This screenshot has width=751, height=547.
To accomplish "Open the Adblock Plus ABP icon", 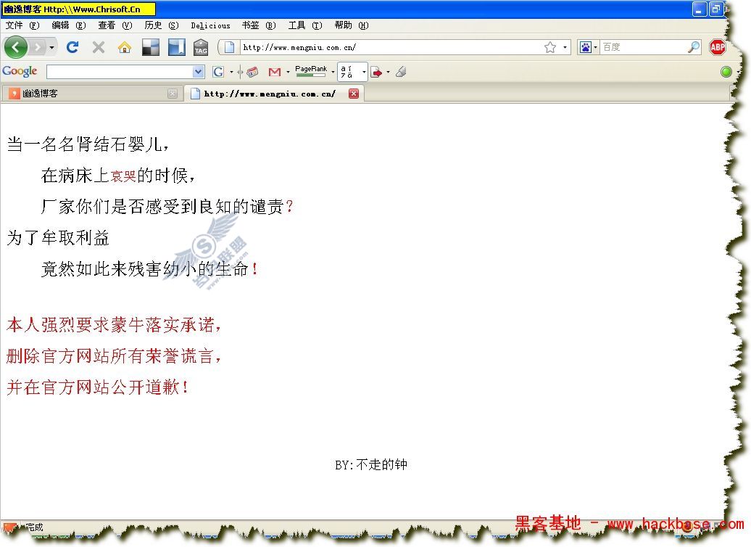I will pyautogui.click(x=718, y=47).
